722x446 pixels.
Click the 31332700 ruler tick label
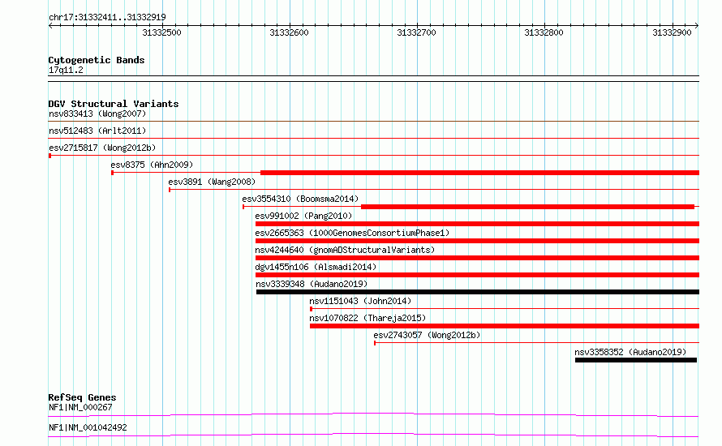click(x=416, y=32)
